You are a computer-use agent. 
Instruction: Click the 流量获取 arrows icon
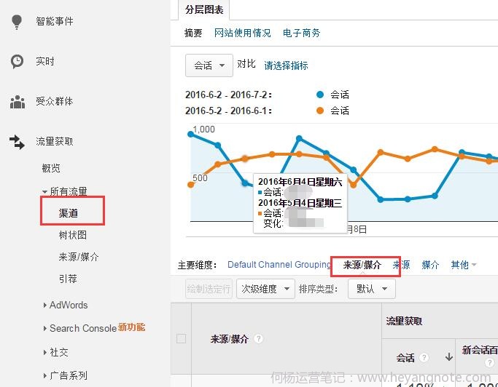pyautogui.click(x=17, y=142)
